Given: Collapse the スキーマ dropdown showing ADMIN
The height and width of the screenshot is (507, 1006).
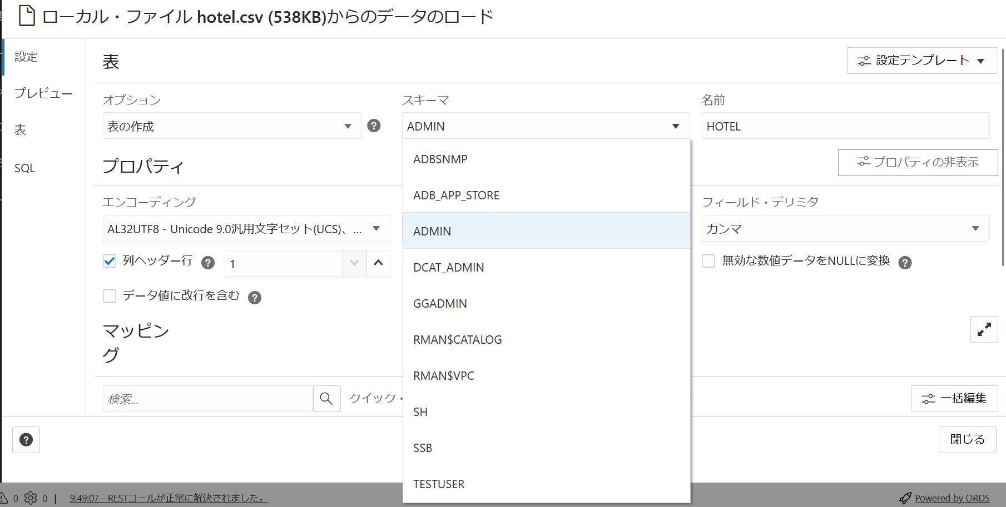Looking at the screenshot, I should click(546, 126).
